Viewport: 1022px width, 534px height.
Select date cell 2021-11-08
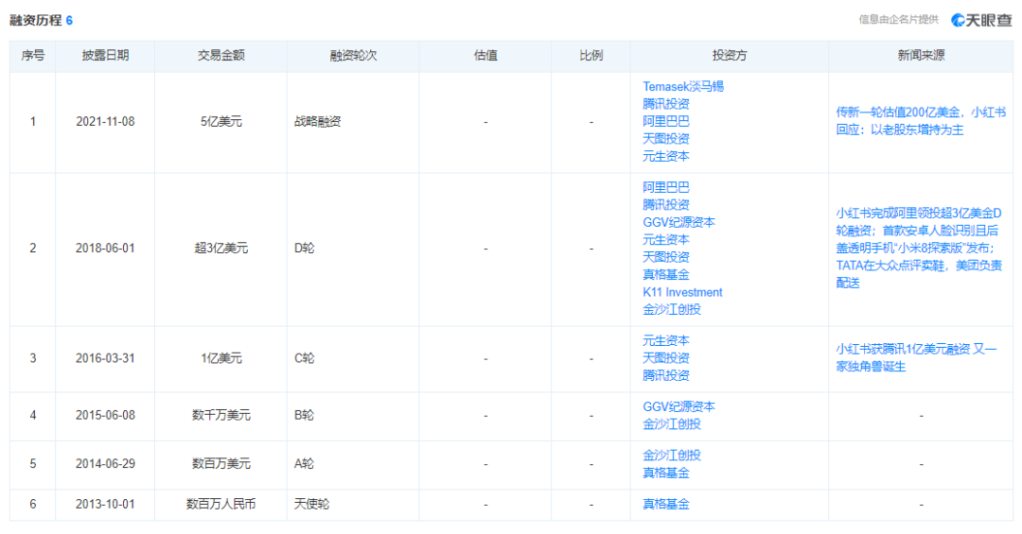105,122
